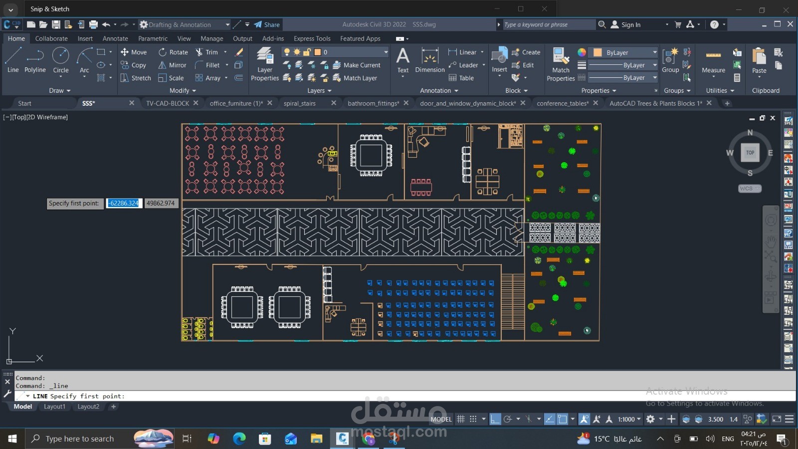Select the Move command in Modify panel

point(134,52)
